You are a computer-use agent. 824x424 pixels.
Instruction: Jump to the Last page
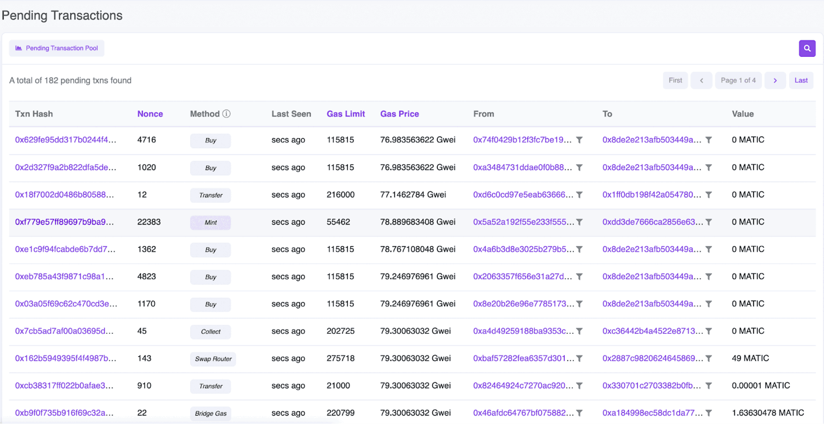[x=801, y=80]
